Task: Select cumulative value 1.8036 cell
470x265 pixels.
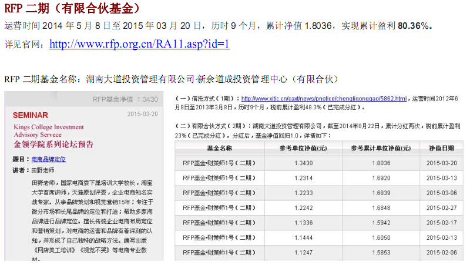Action: pos(381,163)
